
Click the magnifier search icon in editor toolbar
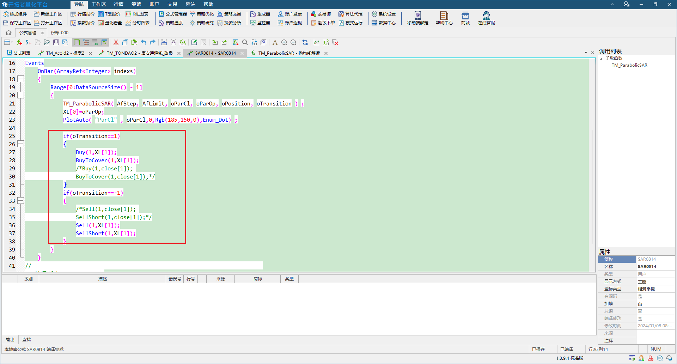(245, 43)
